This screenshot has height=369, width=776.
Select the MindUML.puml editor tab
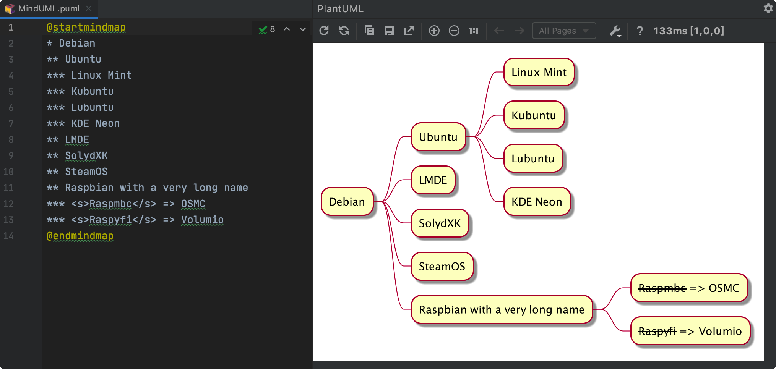tap(49, 8)
